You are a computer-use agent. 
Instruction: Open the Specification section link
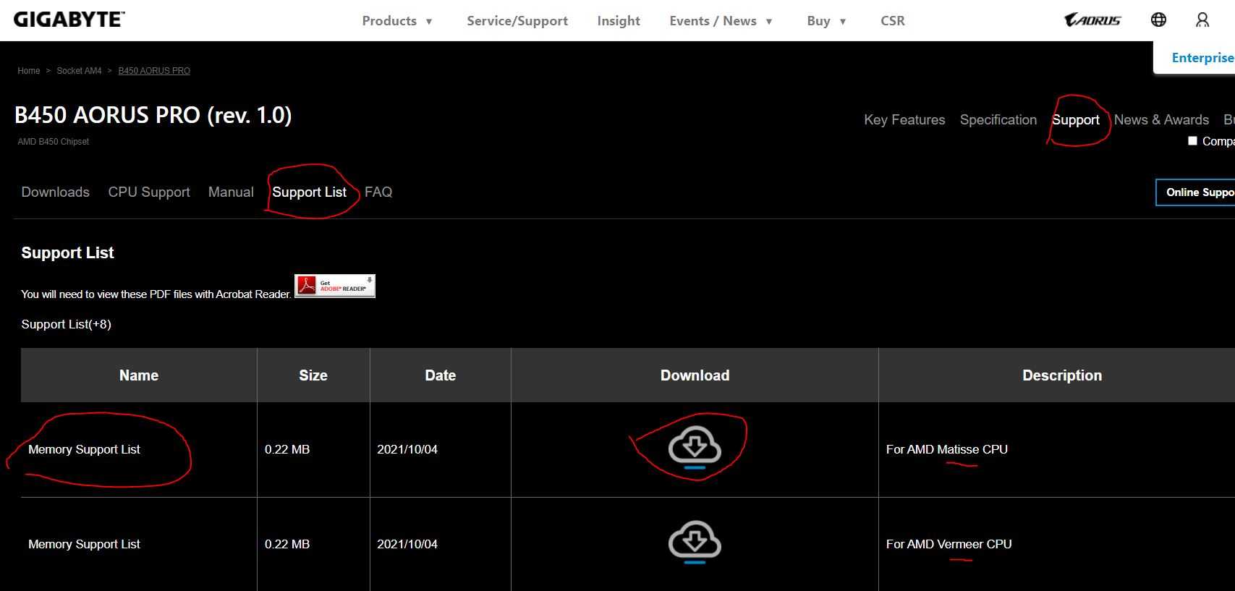pos(998,120)
